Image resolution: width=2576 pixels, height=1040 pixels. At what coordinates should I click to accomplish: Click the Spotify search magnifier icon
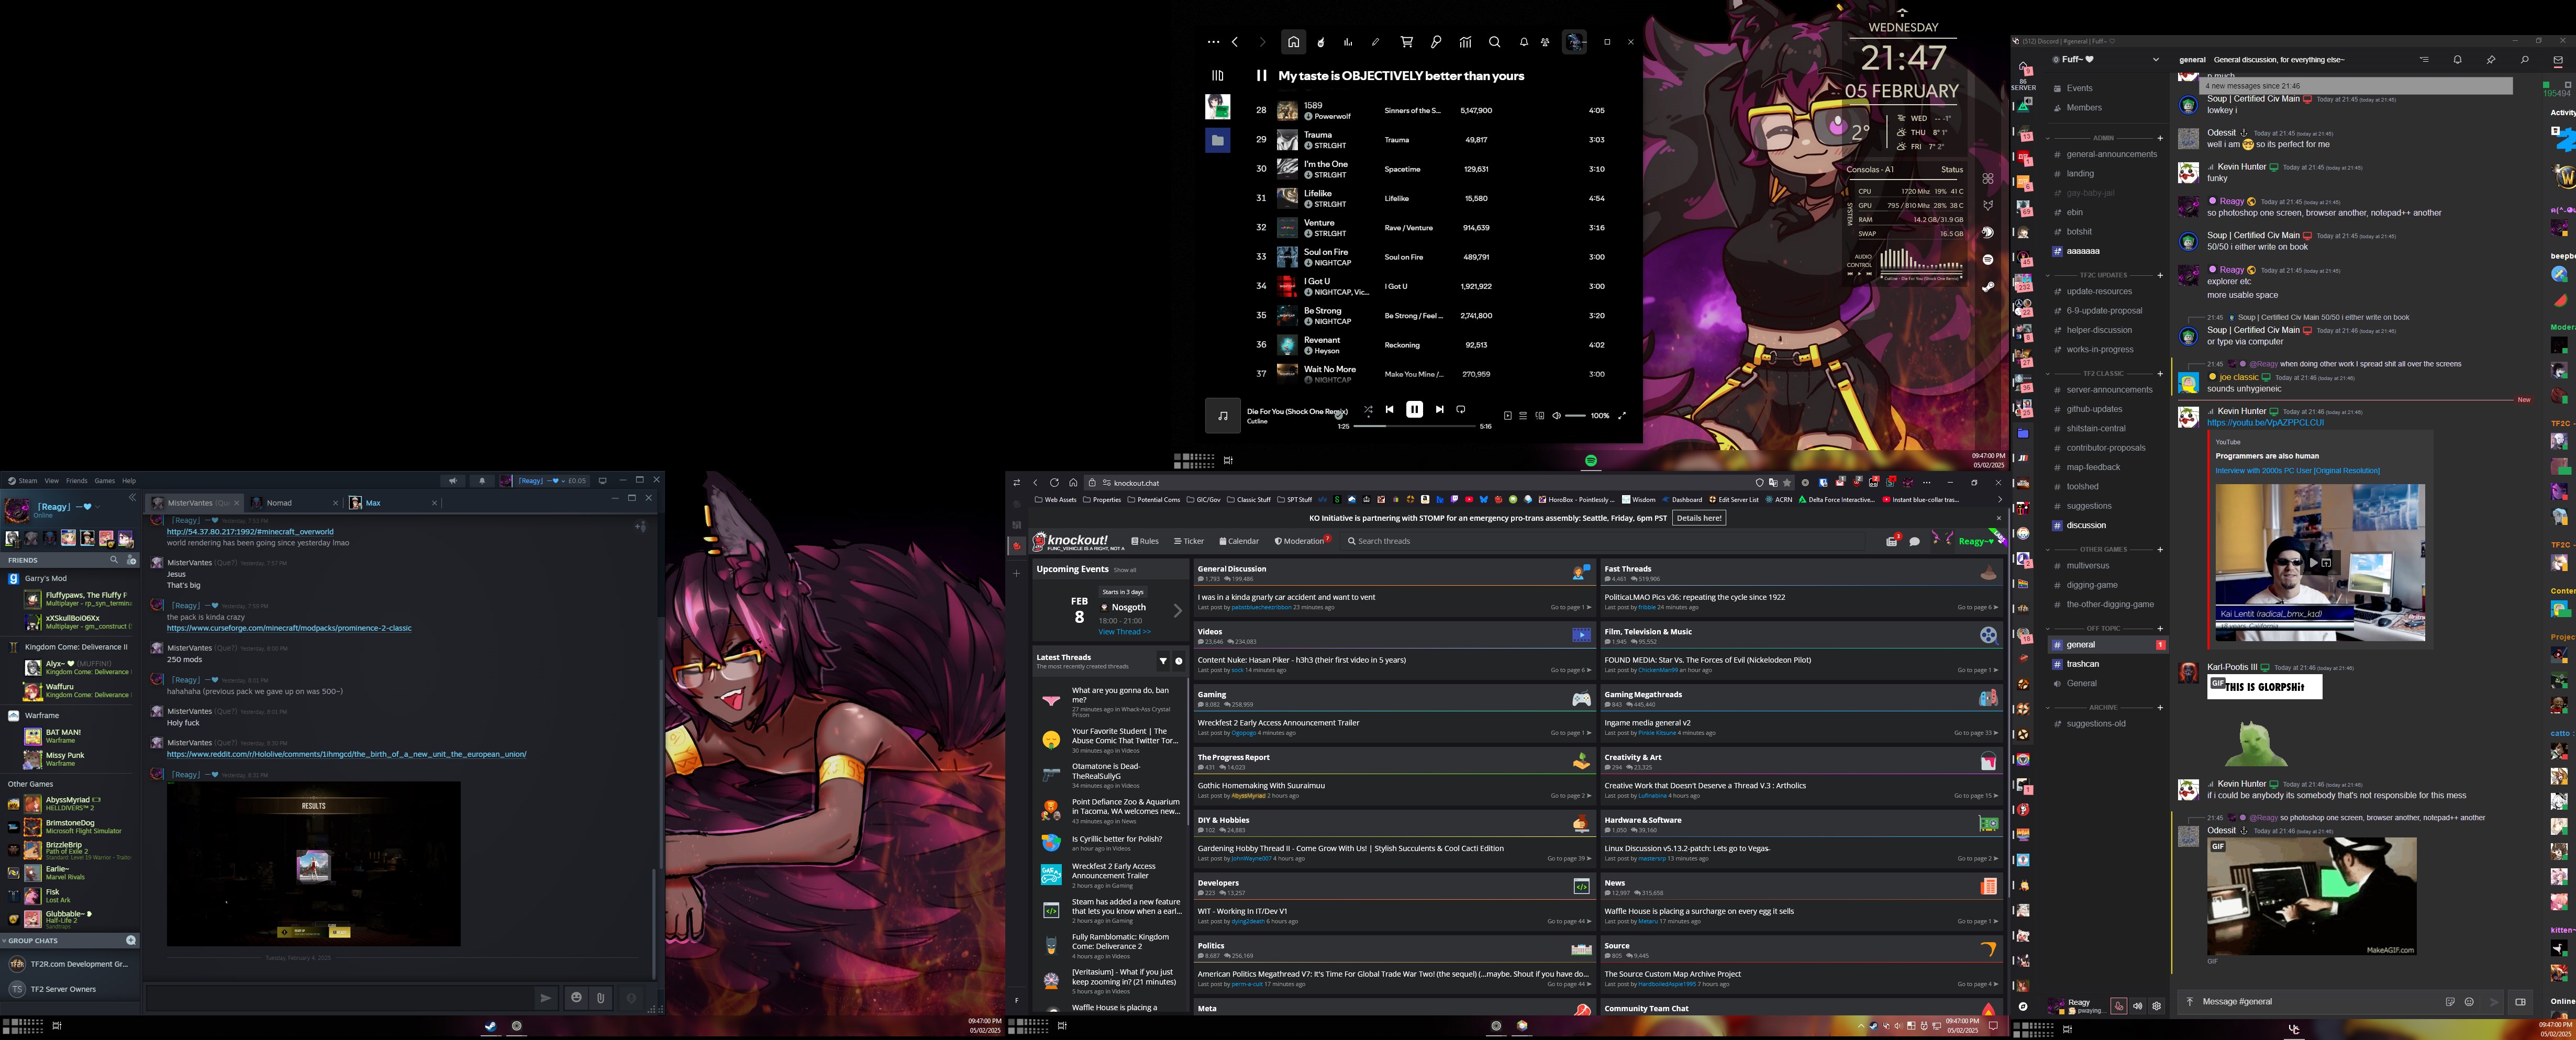(1494, 42)
